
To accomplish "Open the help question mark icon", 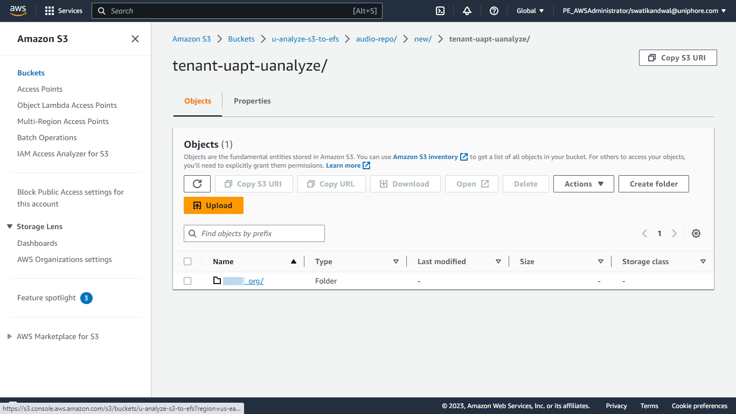I will 494,11.
